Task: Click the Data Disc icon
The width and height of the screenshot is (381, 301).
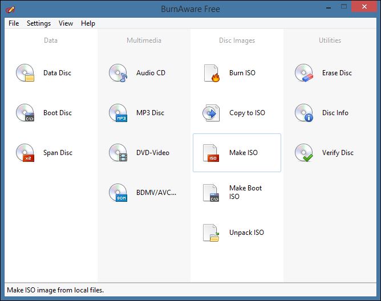Action: [25, 73]
